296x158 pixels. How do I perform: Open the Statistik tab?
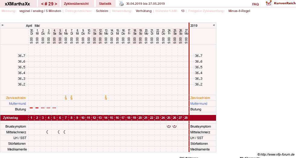pyautogui.click(x=105, y=4)
